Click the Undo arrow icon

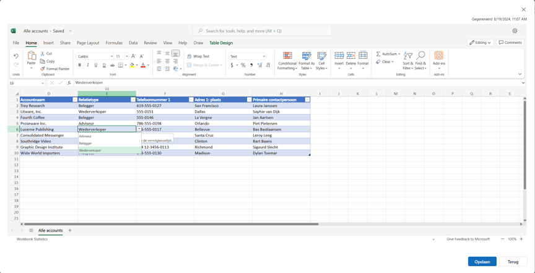[16, 56]
